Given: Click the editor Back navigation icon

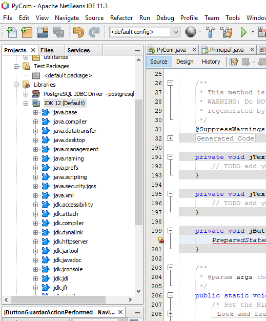Looking at the screenshot, I should 245,62.
